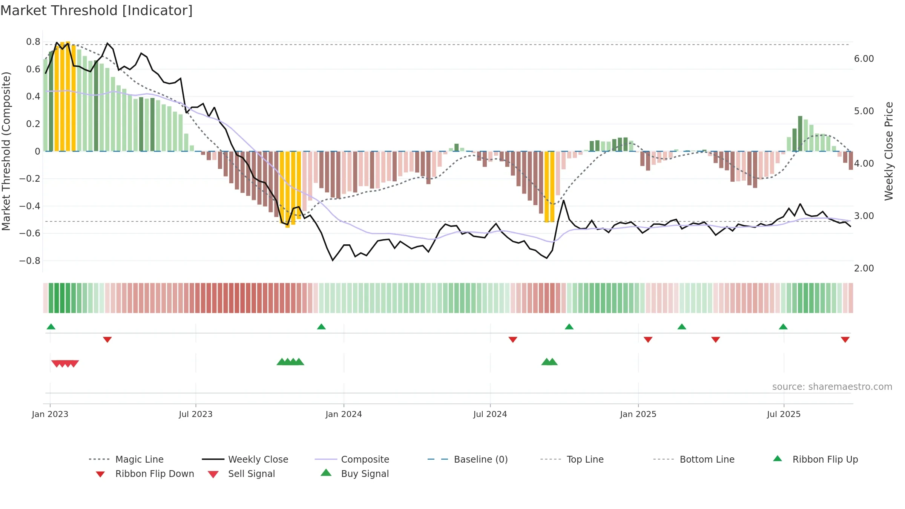Click the ribbon flip up marker at Jul 2025

(x=783, y=327)
